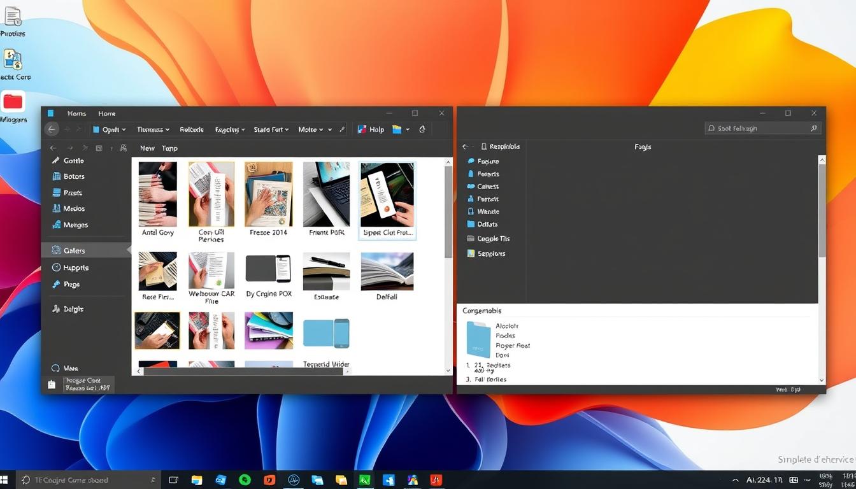The width and height of the screenshot is (856, 489).
Task: Select the Con-UR Pleriaes thumbnail
Action: pyautogui.click(x=211, y=194)
